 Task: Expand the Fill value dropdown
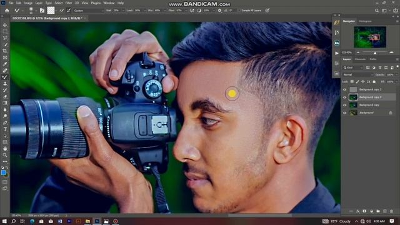coord(396,82)
